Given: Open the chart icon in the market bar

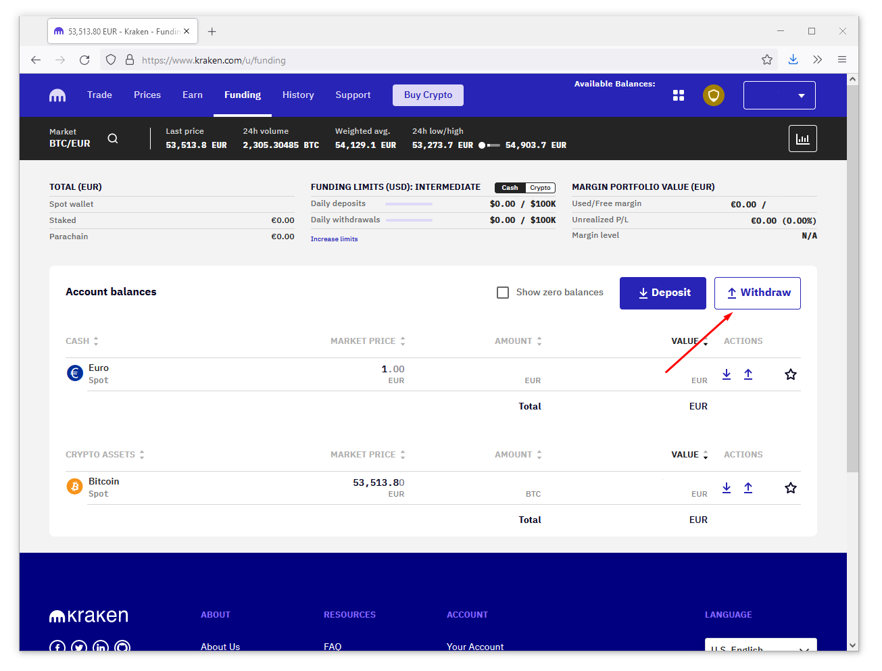Looking at the screenshot, I should pos(803,139).
